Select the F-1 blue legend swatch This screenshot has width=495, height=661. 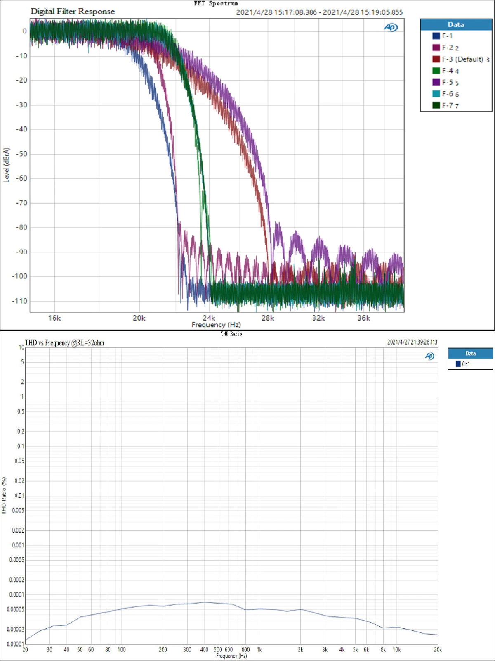[436, 36]
